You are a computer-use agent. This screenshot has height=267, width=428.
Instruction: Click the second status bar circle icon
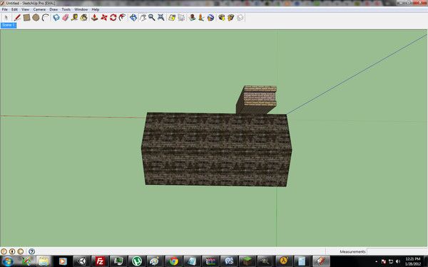12,251
